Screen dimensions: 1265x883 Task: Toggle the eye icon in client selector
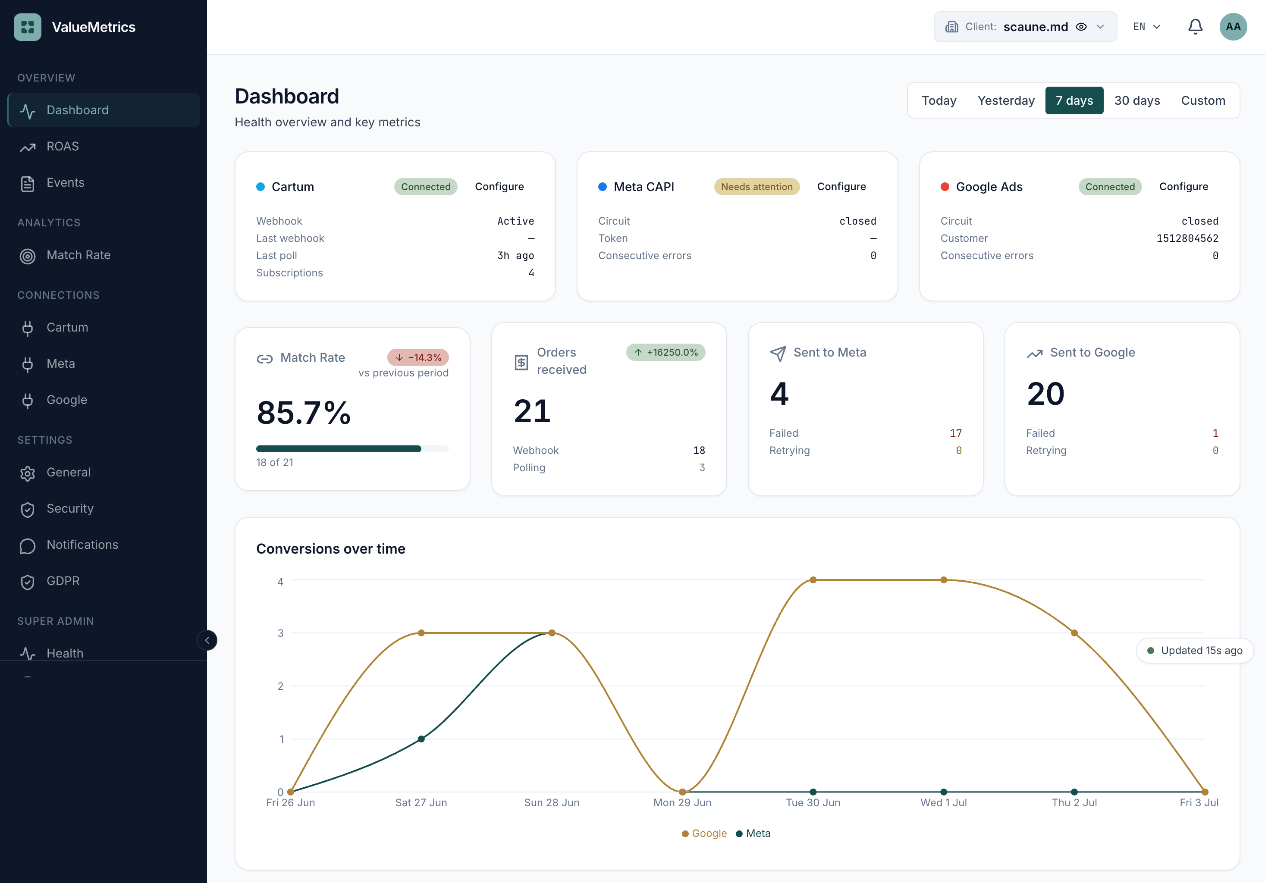pyautogui.click(x=1081, y=27)
